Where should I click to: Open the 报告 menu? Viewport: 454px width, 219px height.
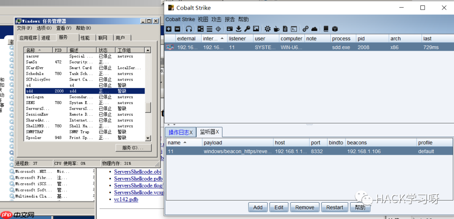pos(230,20)
